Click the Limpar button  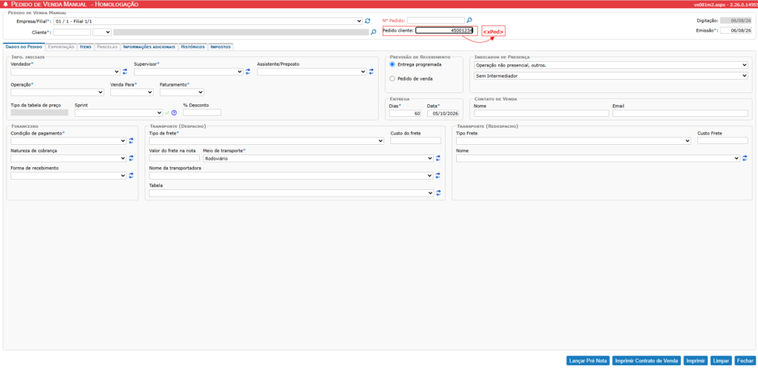pyautogui.click(x=721, y=361)
